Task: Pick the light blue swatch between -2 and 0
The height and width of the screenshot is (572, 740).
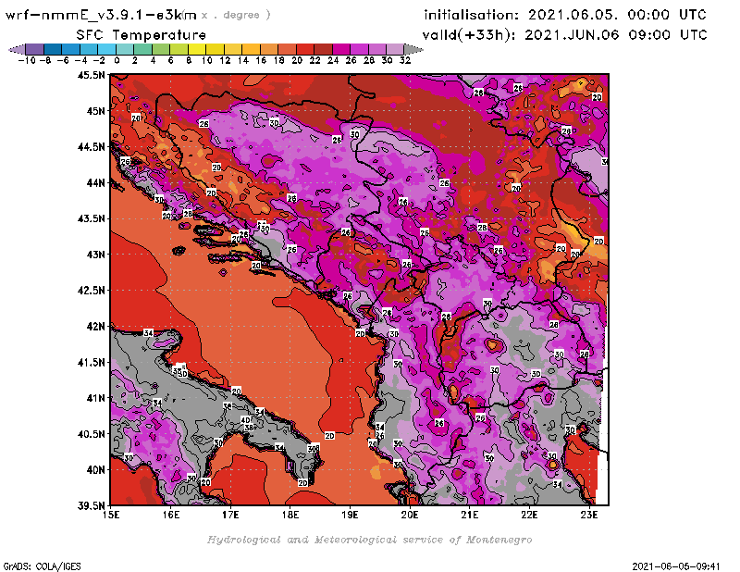Action: point(107,50)
